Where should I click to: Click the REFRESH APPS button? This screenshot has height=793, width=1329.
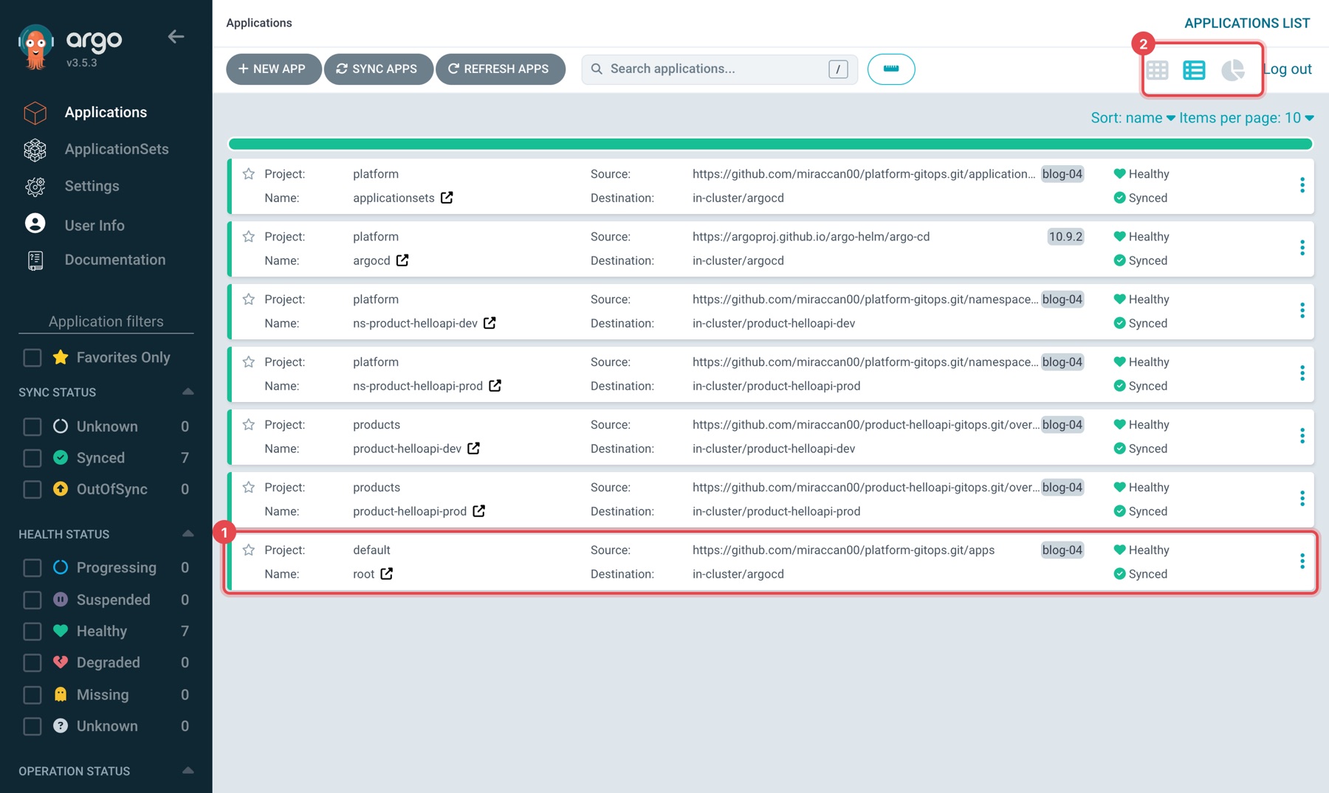[501, 69]
